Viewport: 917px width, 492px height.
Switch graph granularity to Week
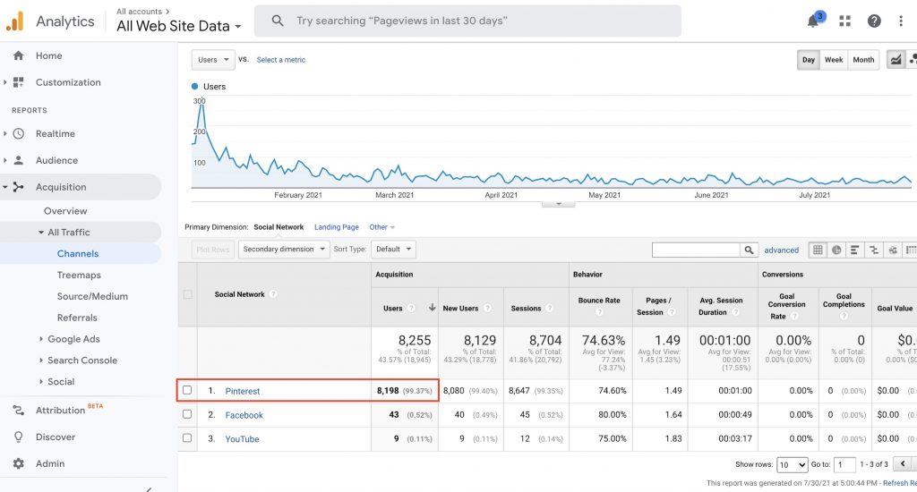[x=834, y=60]
